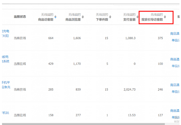The height and width of the screenshot is (125, 181).
Task: Open product link in the 429-visitor row
Action: [x=5, y=59]
